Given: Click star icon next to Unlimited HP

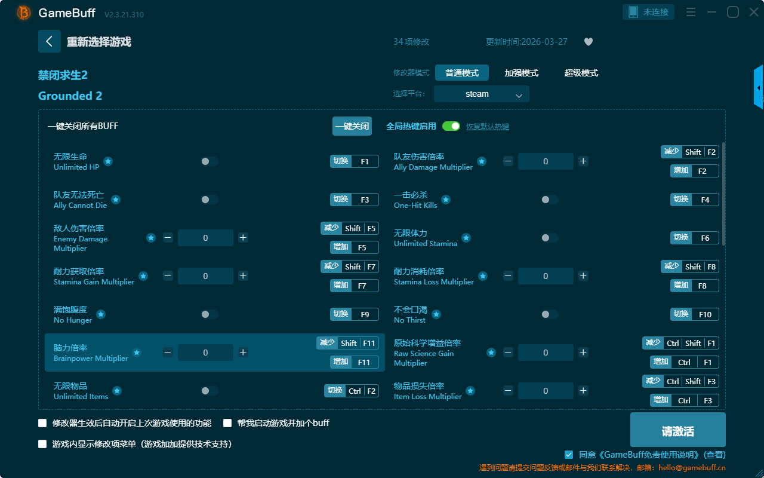Looking at the screenshot, I should [108, 161].
